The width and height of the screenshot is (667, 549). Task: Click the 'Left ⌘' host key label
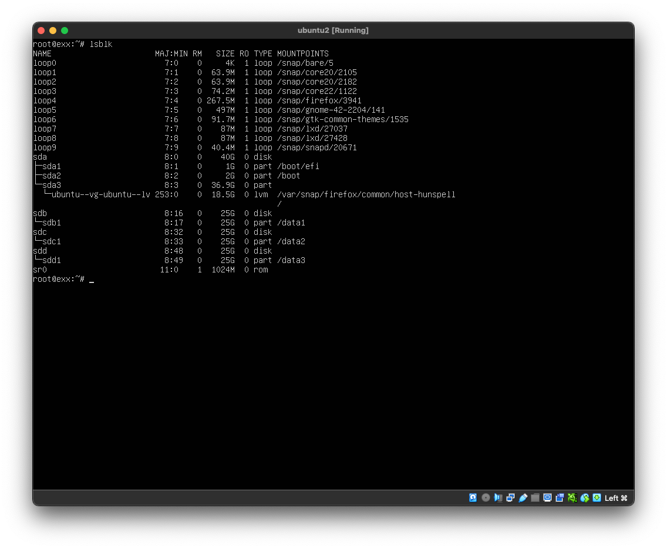pos(616,498)
